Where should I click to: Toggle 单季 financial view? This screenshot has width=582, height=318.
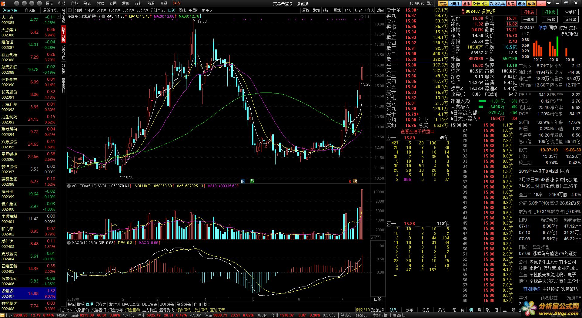tap(542, 28)
